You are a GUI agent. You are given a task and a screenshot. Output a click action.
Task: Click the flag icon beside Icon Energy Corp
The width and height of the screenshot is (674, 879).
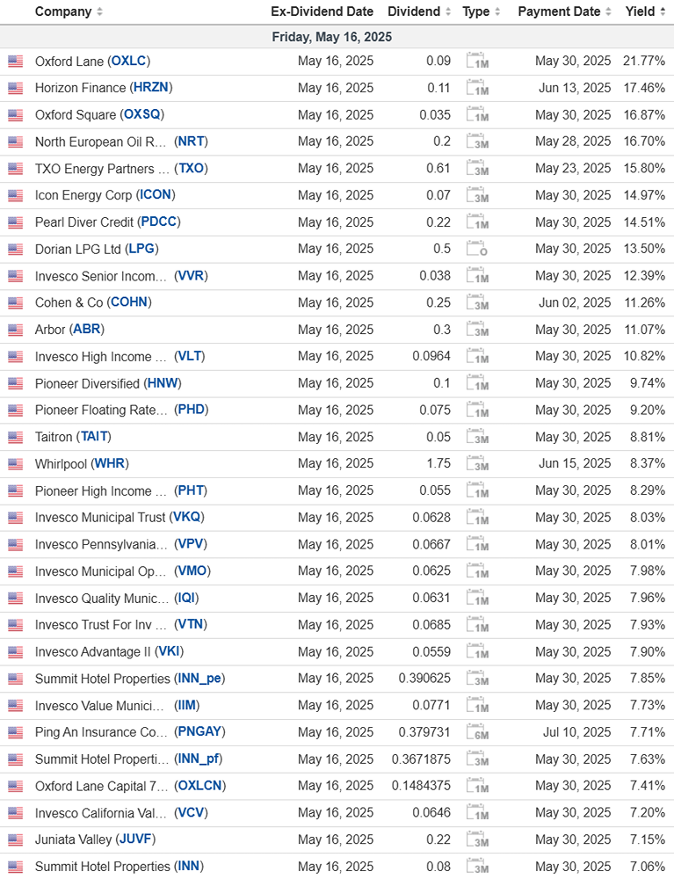click(x=15, y=195)
